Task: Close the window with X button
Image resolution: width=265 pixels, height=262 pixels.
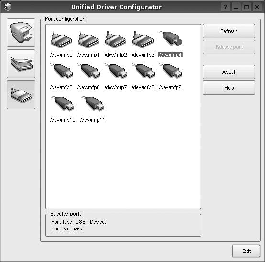Action: point(257,7)
